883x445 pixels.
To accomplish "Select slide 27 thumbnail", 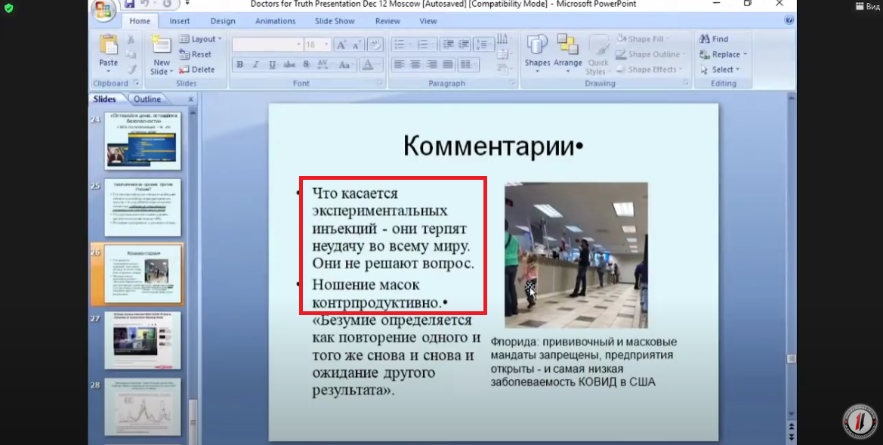I will point(143,340).
